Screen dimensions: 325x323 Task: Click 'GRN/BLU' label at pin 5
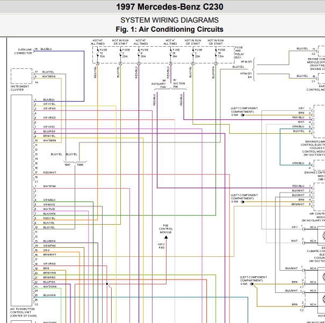[298, 126]
